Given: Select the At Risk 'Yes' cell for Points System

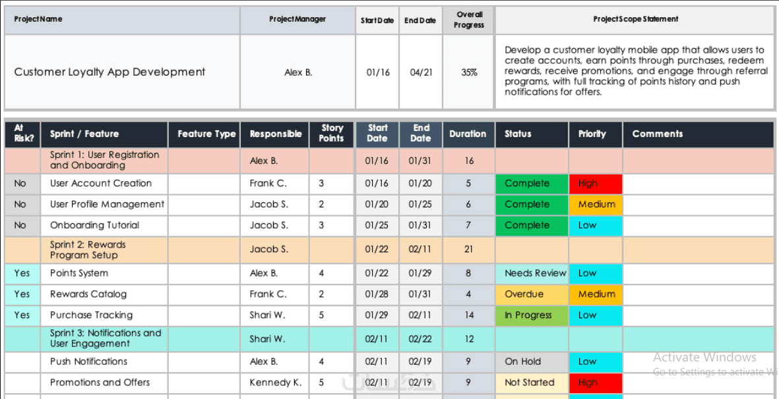Looking at the screenshot, I should click(22, 274).
